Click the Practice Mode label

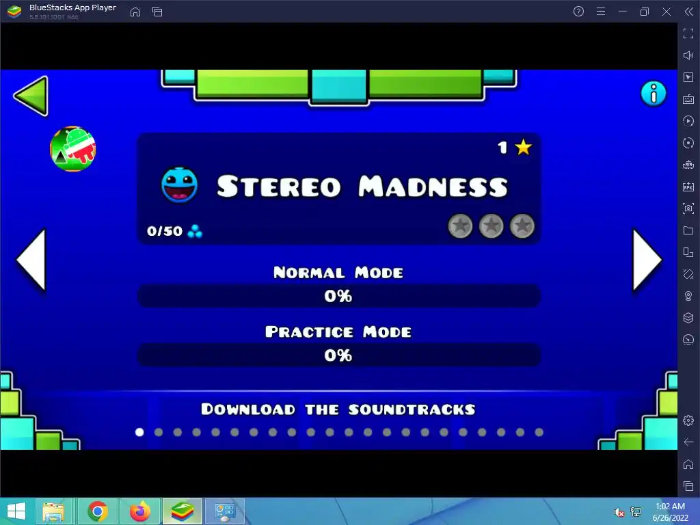[x=338, y=332]
